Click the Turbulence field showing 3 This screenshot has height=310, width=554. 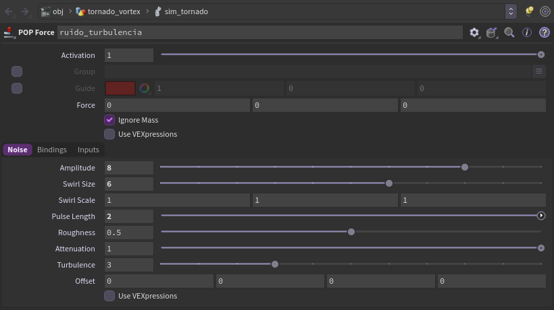pos(129,265)
